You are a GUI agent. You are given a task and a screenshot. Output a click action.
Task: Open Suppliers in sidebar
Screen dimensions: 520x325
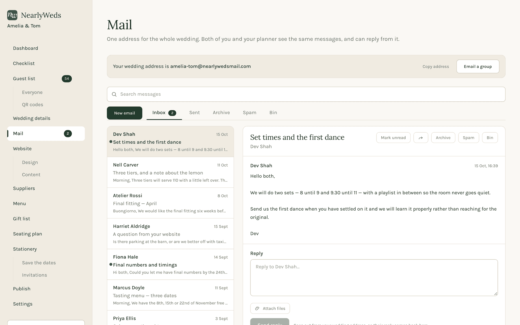pos(46,188)
